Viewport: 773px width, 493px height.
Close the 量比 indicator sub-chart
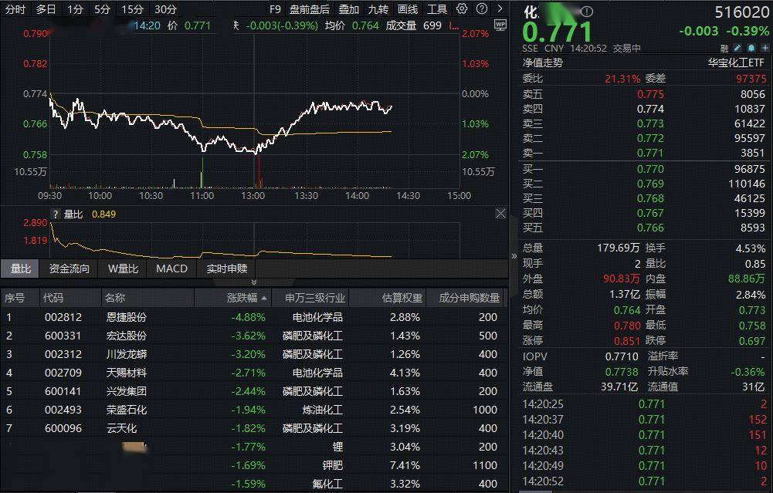coord(500,214)
